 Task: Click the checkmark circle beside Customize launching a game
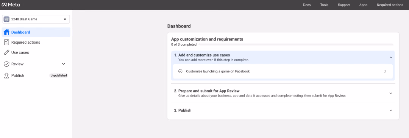click(180, 71)
